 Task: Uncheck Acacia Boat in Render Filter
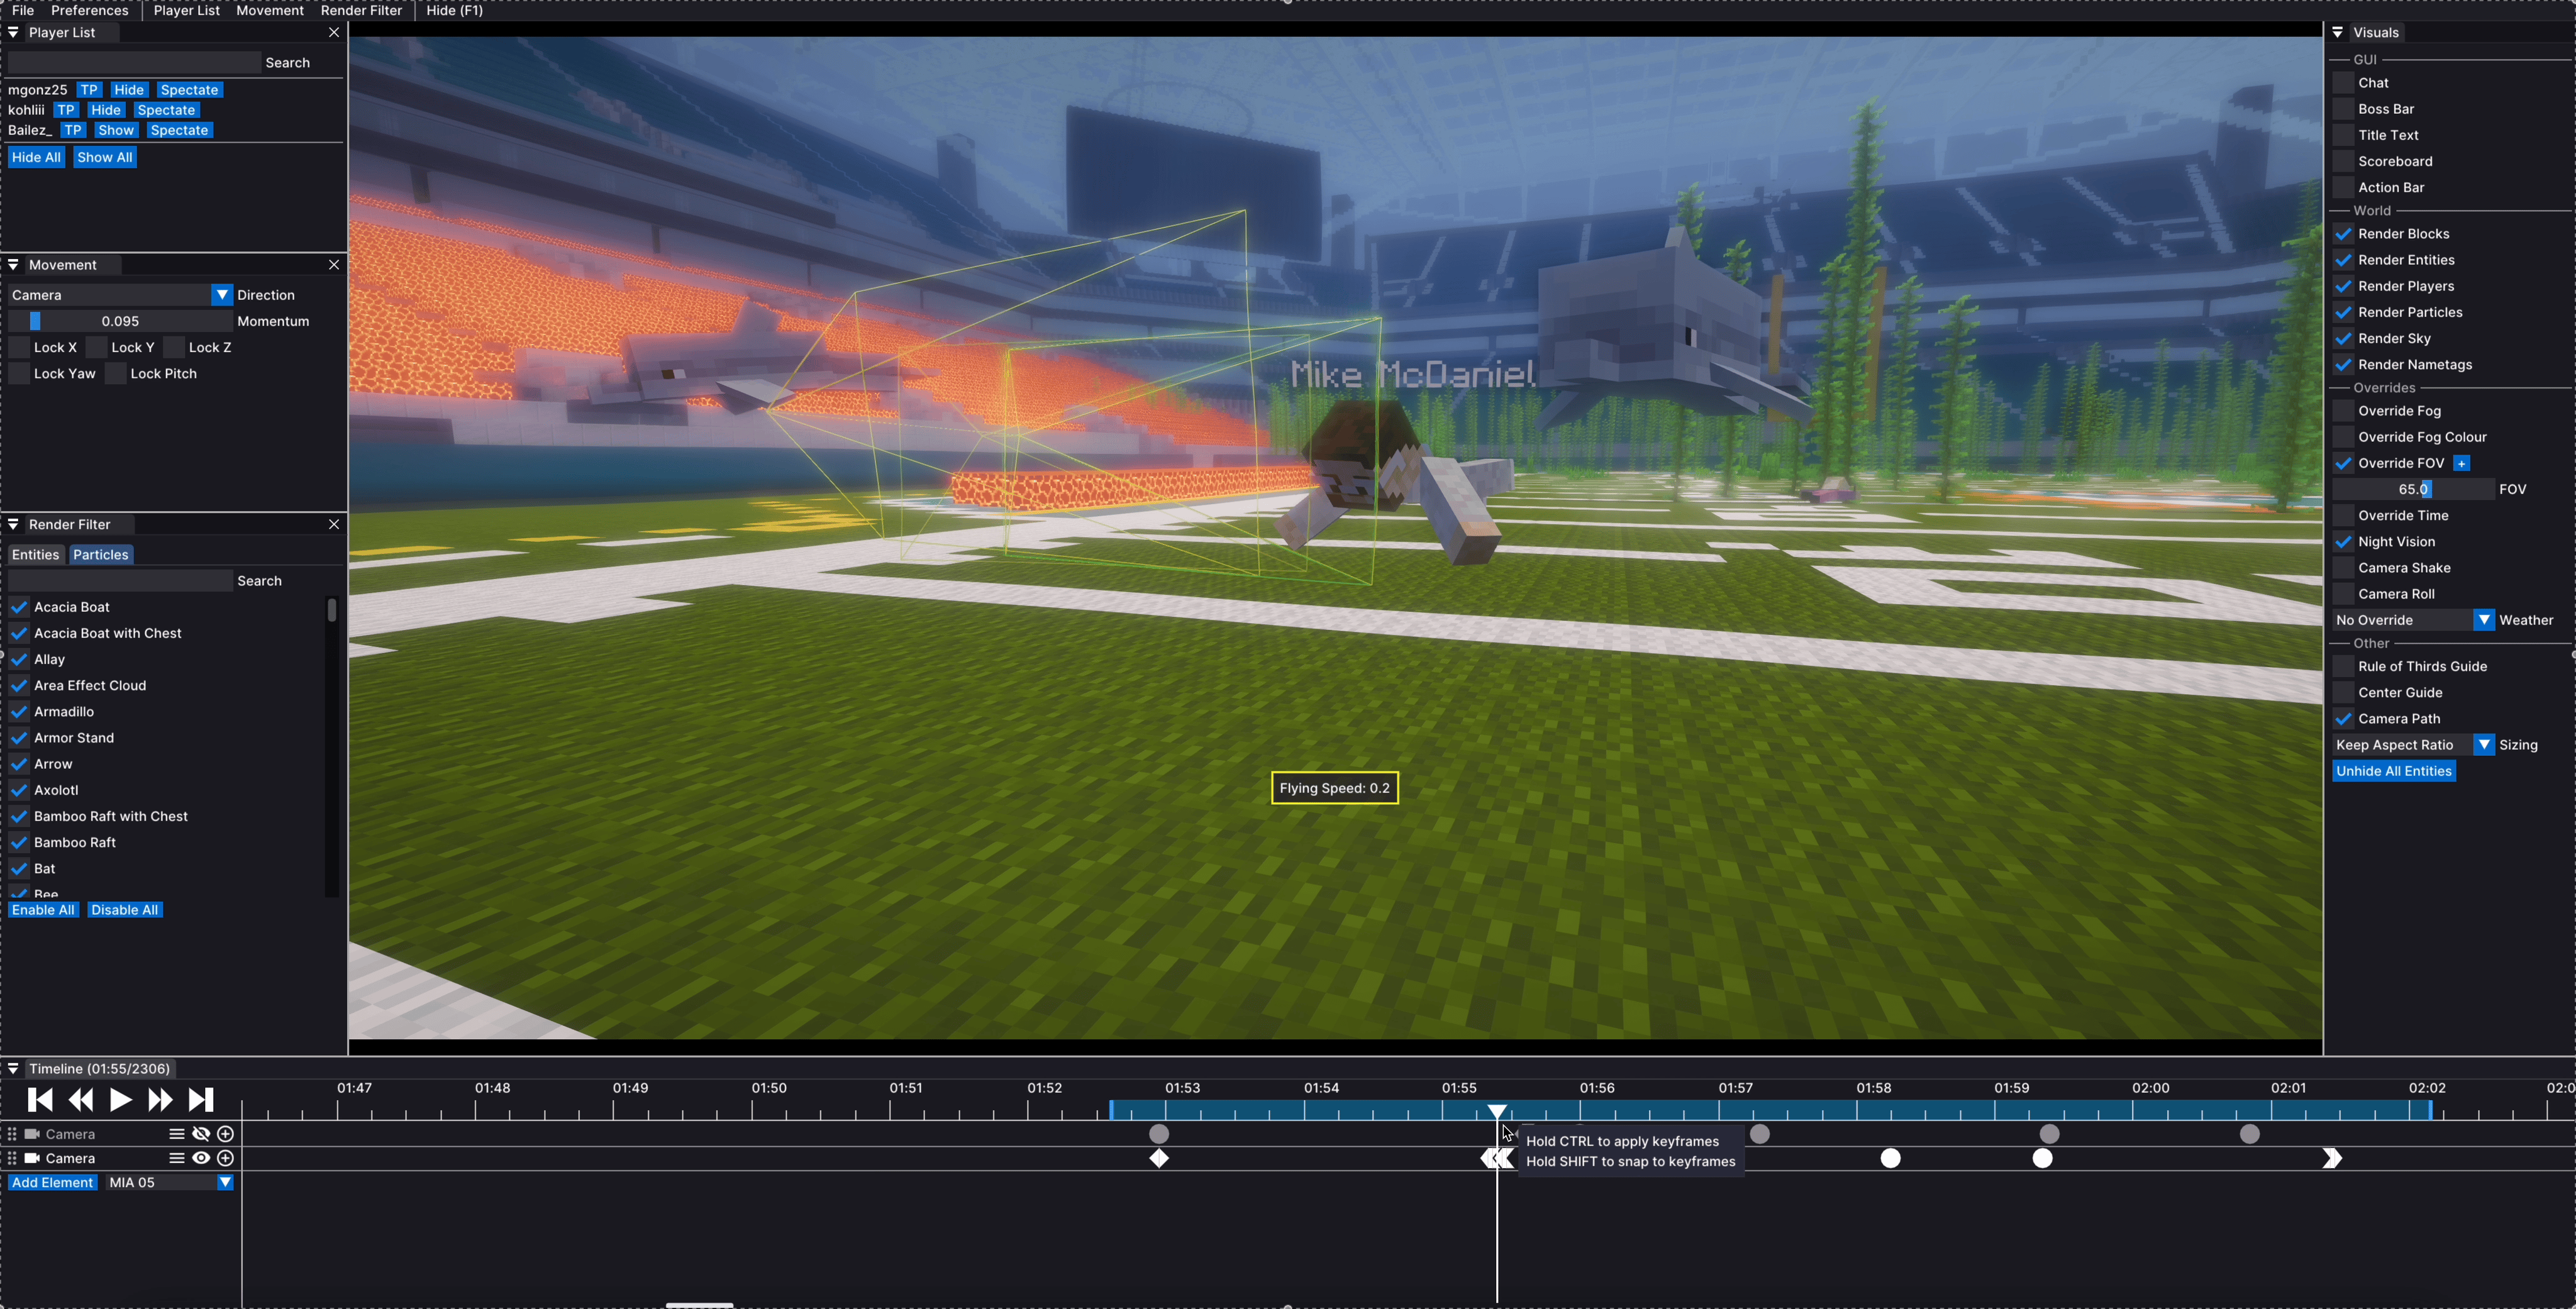click(19, 607)
